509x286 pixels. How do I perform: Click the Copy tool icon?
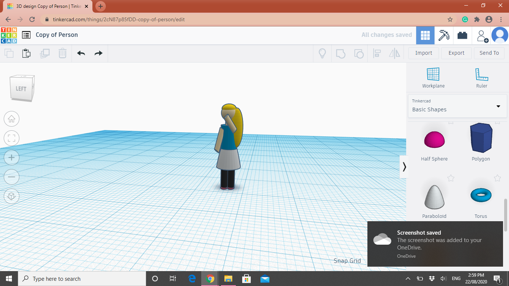(x=9, y=53)
